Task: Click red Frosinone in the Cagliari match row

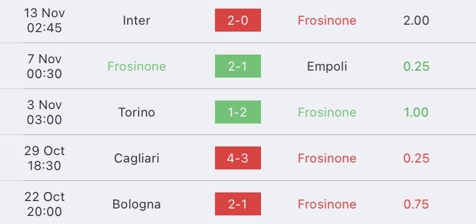Action: 327,158
